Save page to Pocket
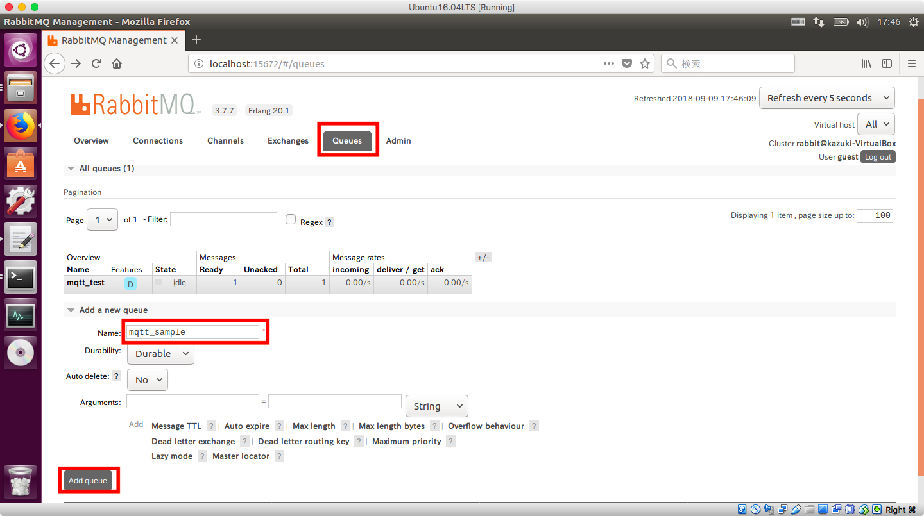This screenshot has height=516, width=924. (627, 63)
